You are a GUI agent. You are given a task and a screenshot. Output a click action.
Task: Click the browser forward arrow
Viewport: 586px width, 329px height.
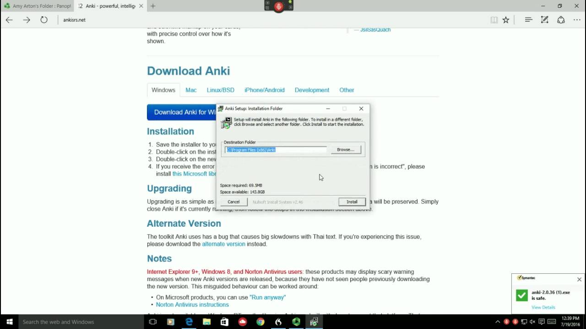pos(27,20)
